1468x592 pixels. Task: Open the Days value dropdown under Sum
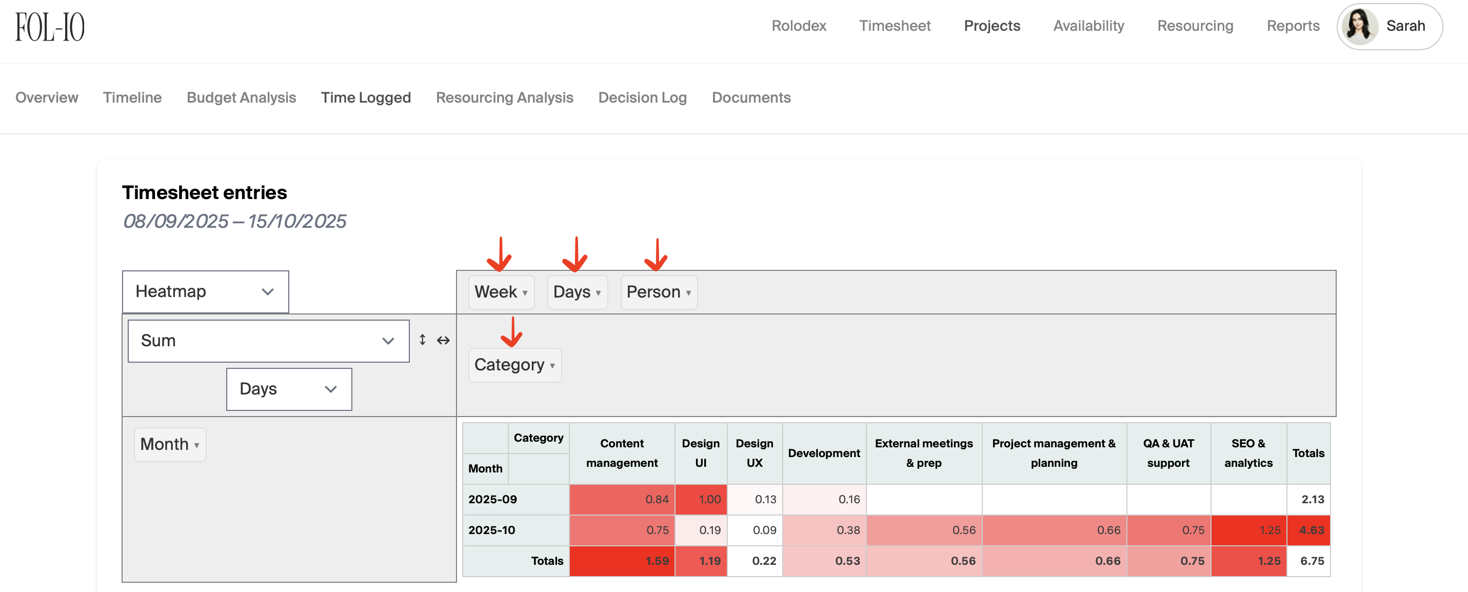click(x=288, y=389)
